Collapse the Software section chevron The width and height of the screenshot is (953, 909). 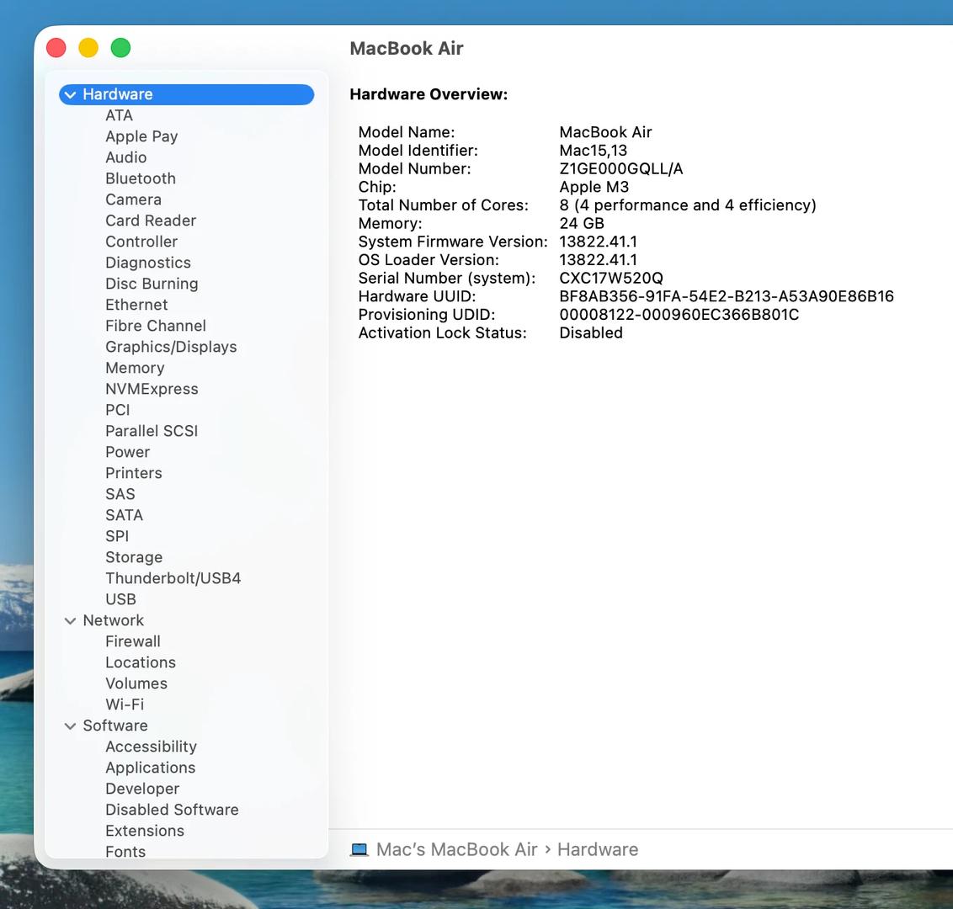[70, 726]
